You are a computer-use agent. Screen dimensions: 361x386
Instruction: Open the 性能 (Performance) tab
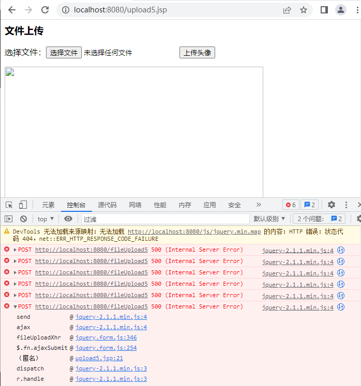point(160,205)
